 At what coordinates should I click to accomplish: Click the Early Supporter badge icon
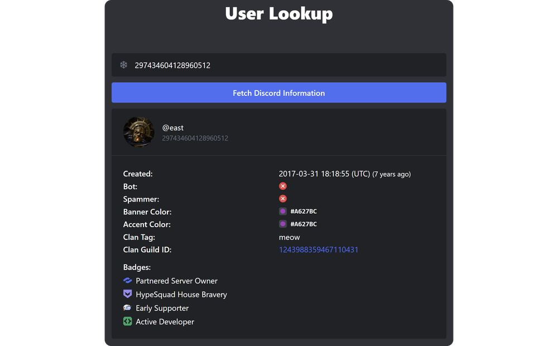point(127,307)
